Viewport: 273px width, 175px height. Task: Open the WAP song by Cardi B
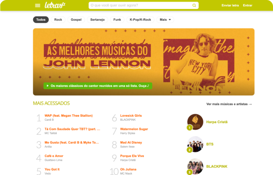click(68, 115)
